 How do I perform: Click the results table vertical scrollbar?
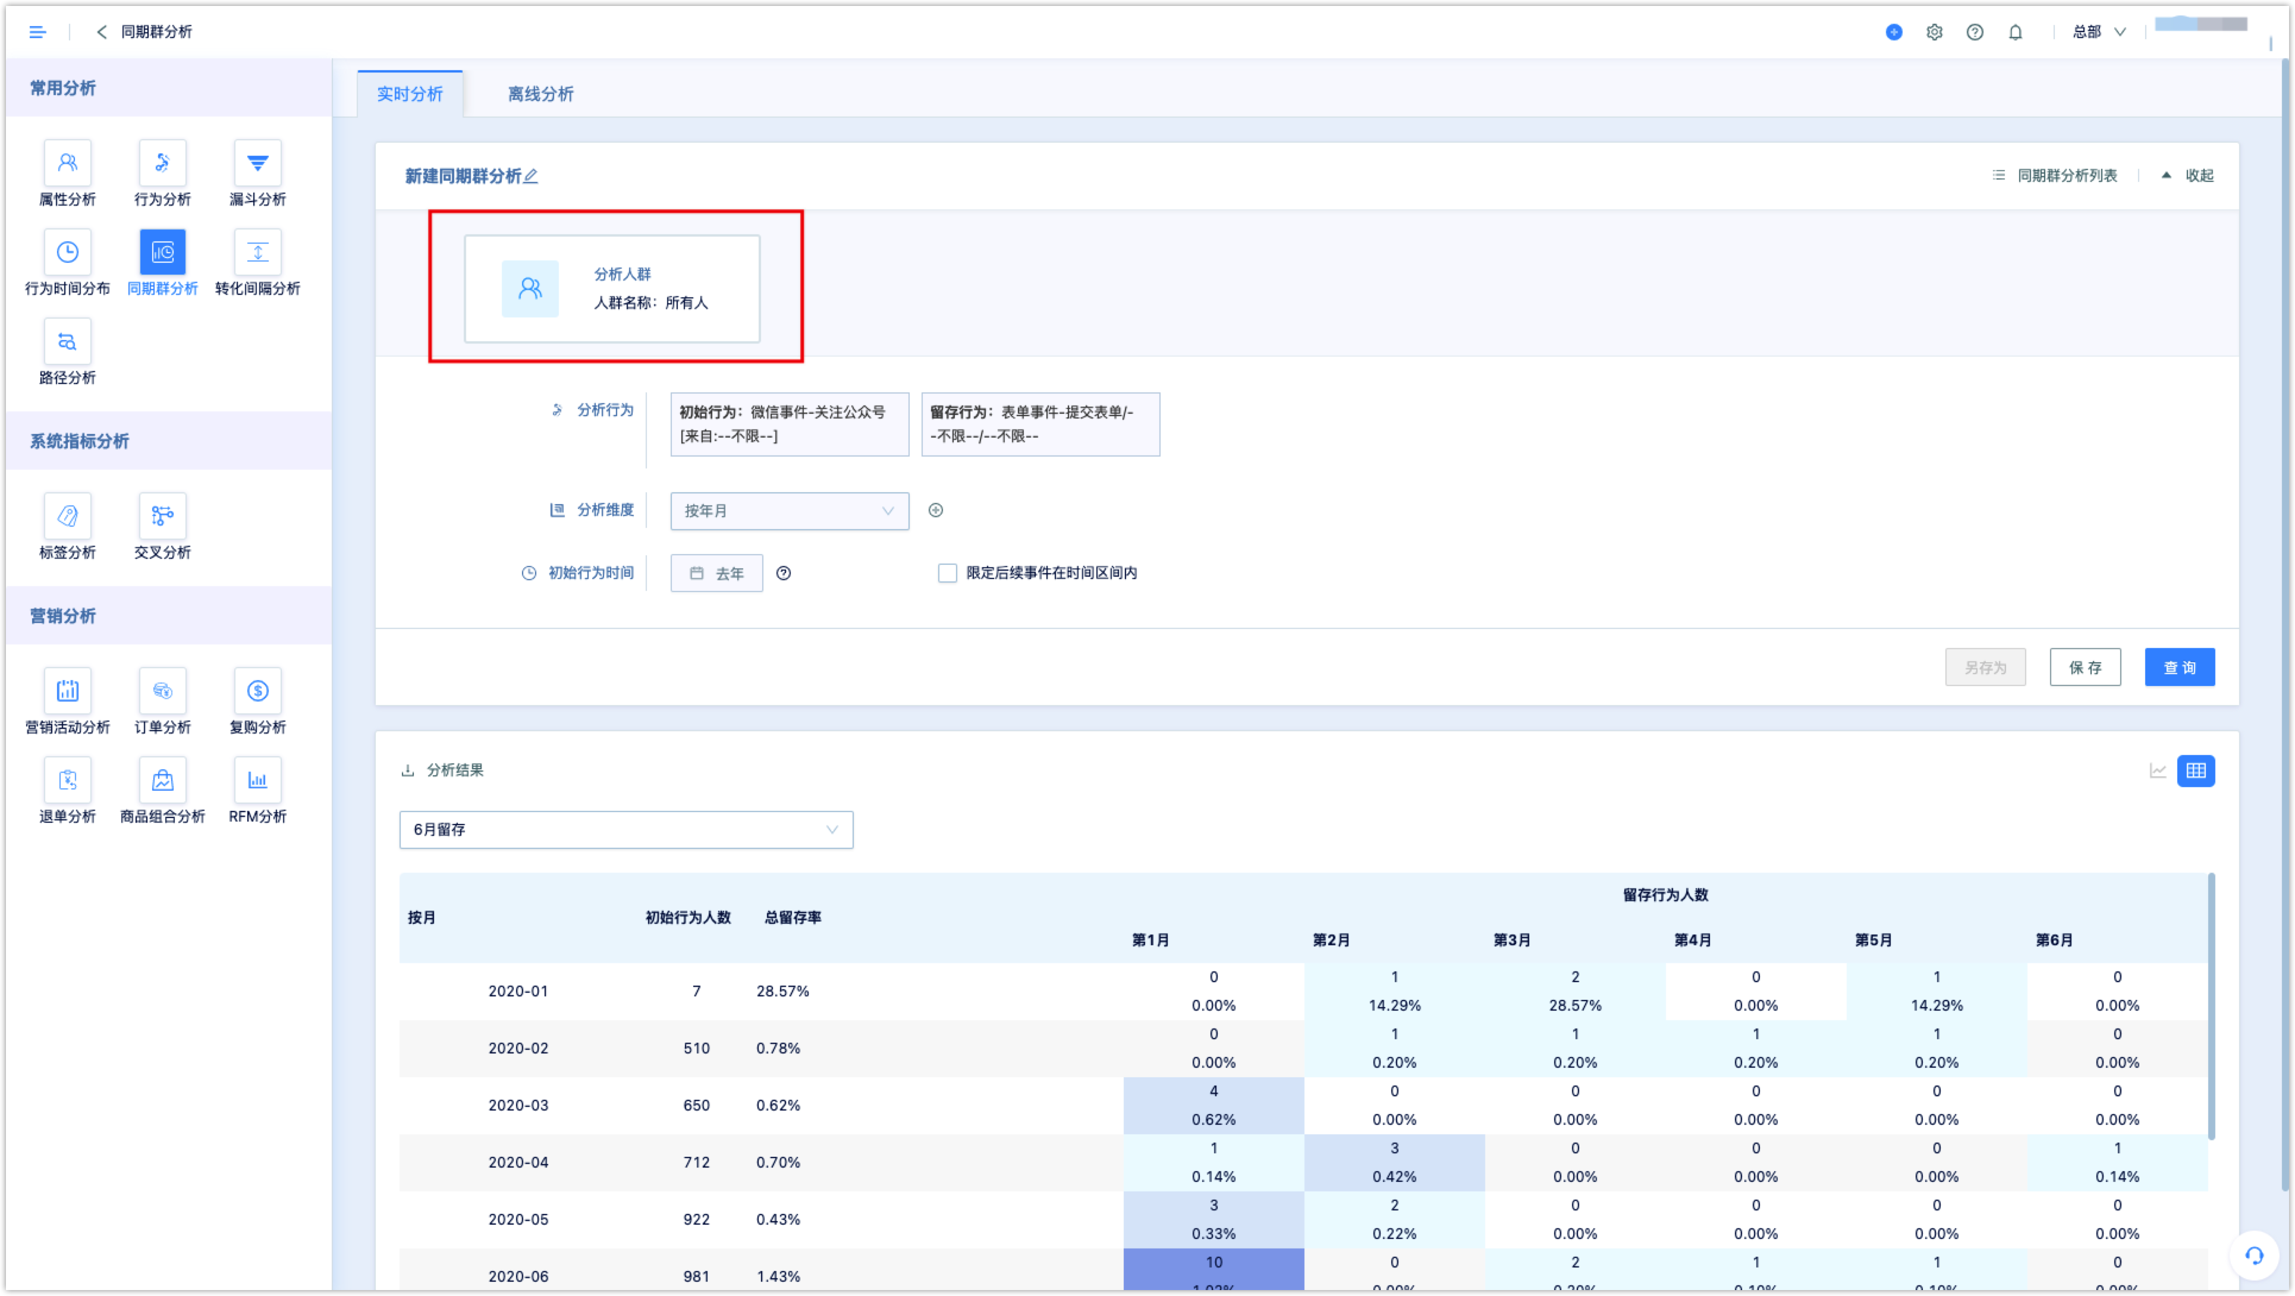point(2211,1006)
